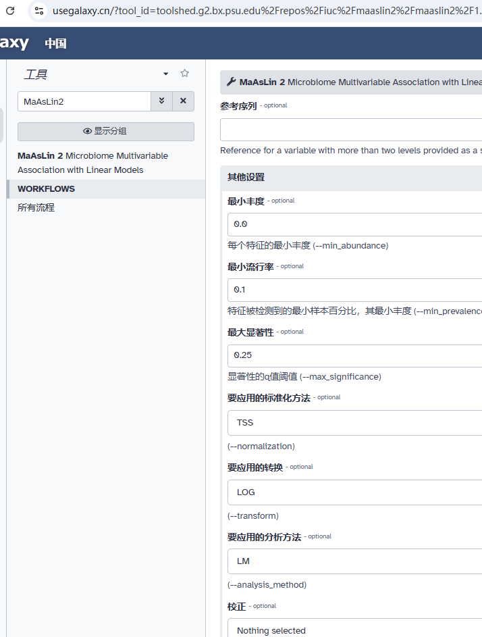Click the (--analysis_method) help text

click(x=267, y=584)
